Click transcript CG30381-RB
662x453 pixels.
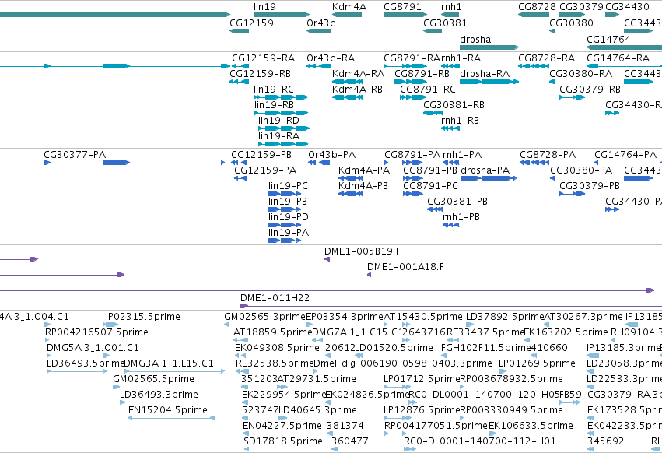[x=433, y=113]
